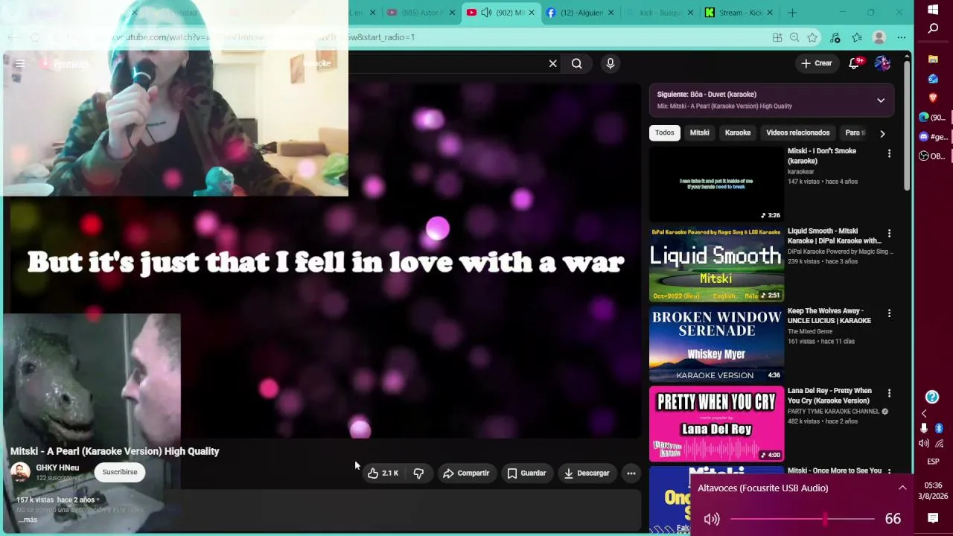
Task: Select the Videos relacionados filter chip
Action: pyautogui.click(x=797, y=133)
